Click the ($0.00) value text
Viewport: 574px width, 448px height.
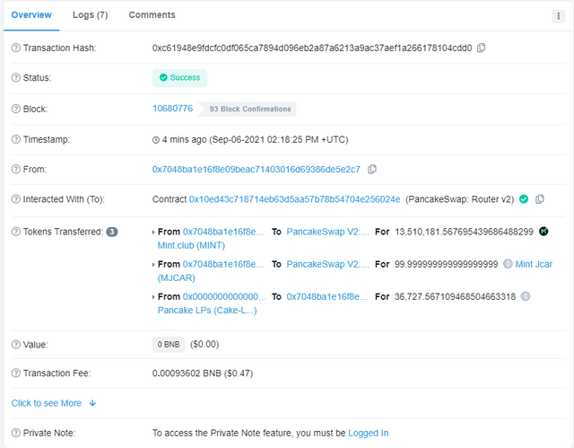(204, 345)
